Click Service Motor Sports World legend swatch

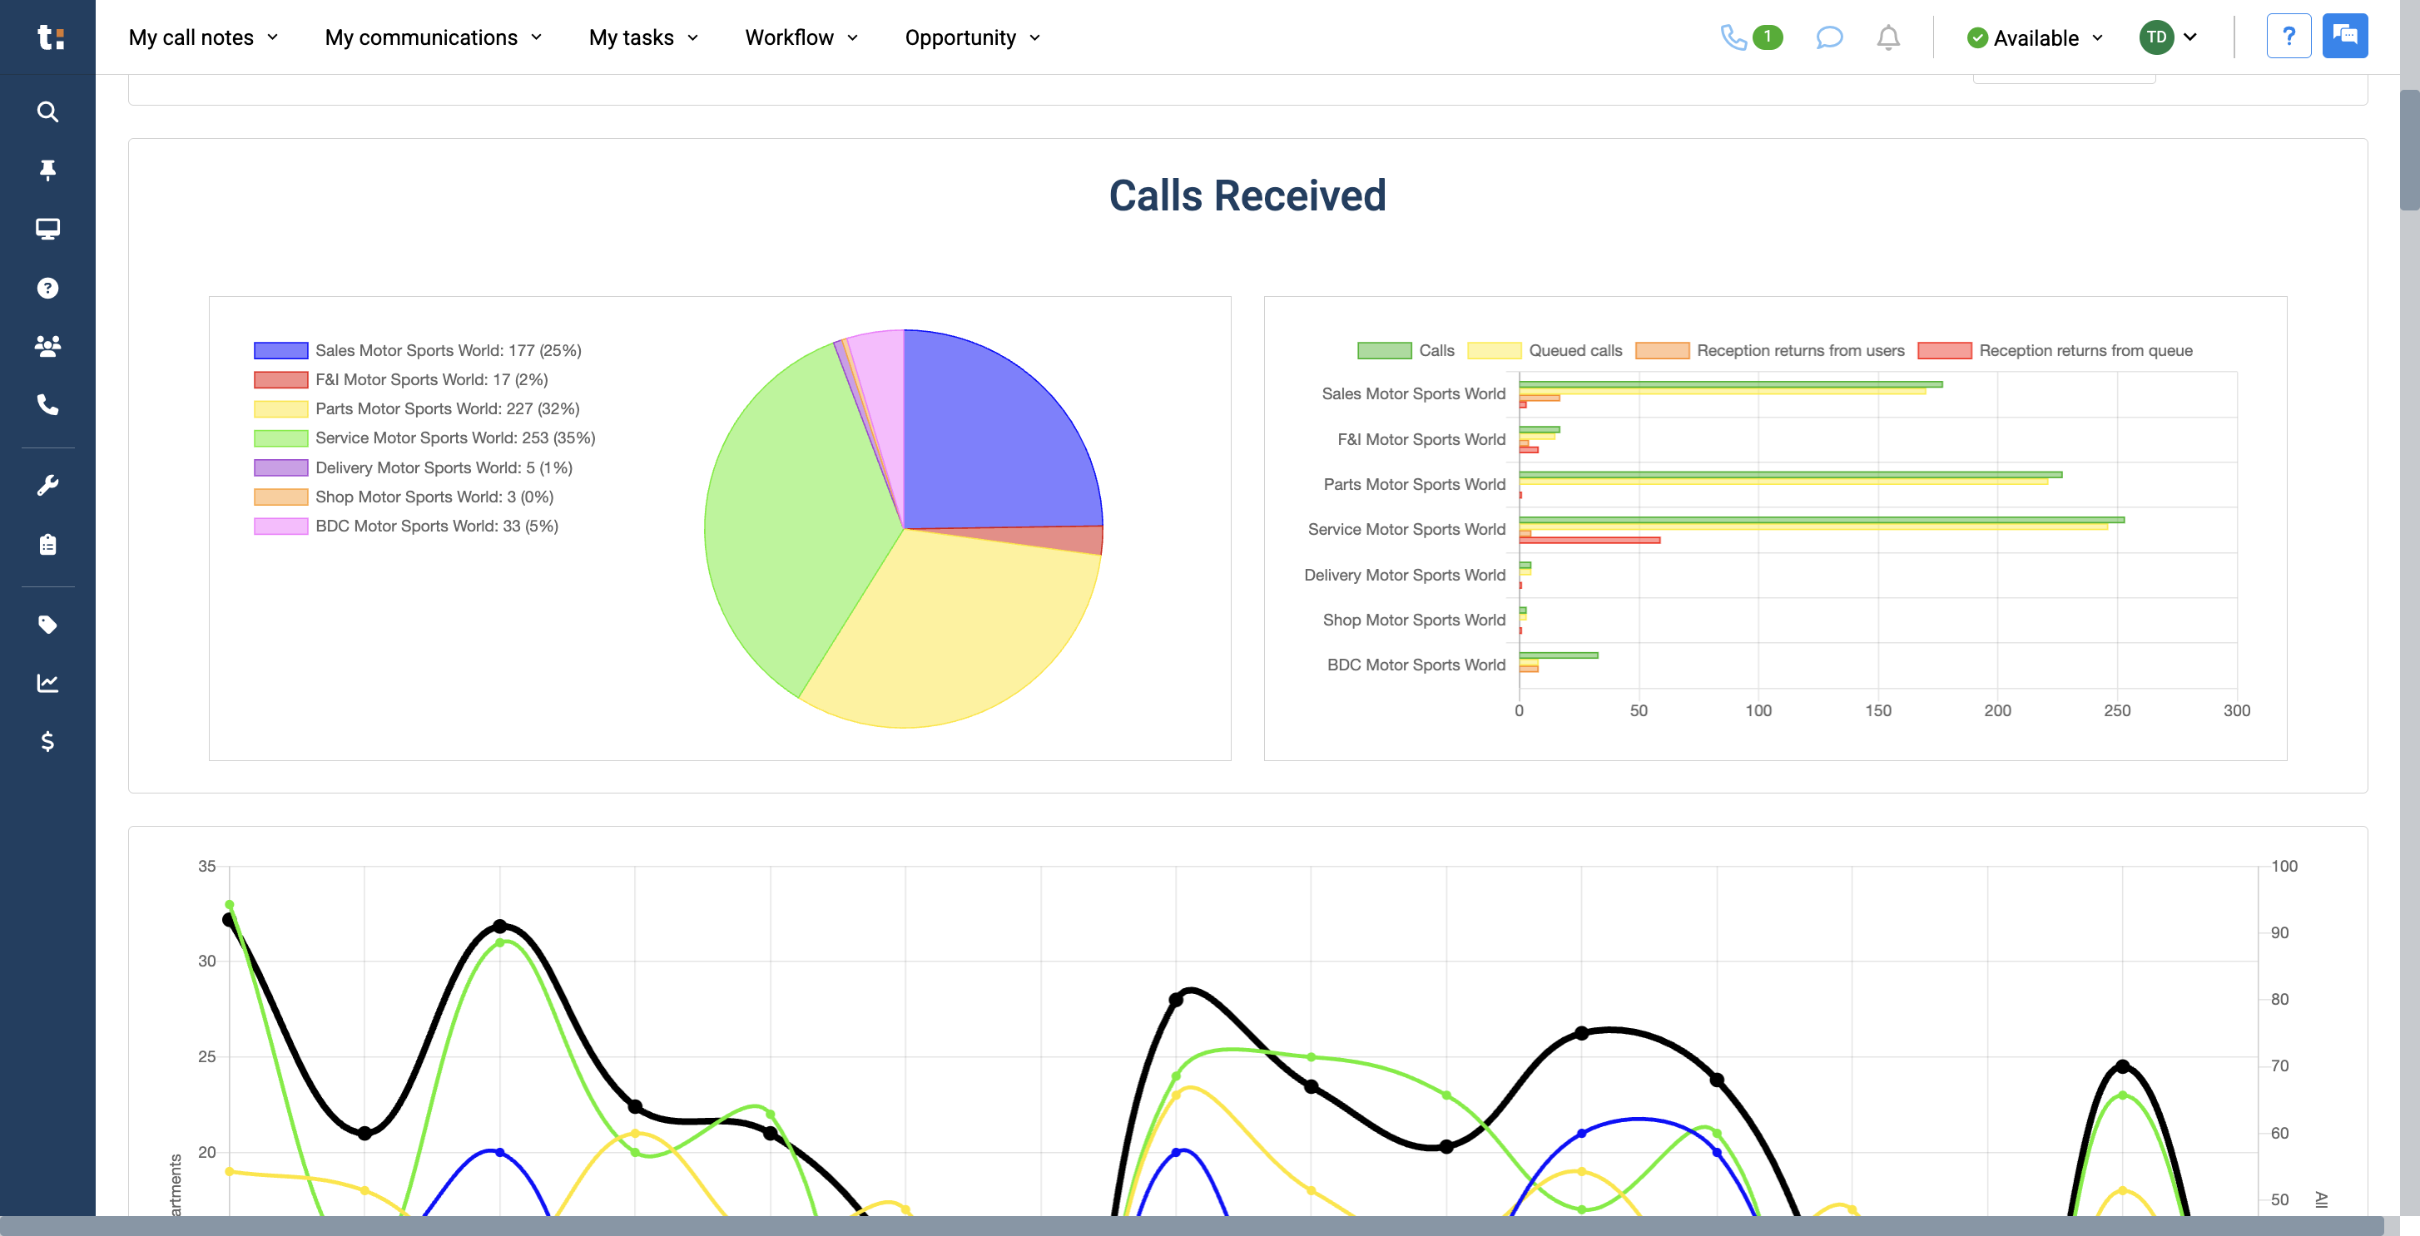[280, 438]
